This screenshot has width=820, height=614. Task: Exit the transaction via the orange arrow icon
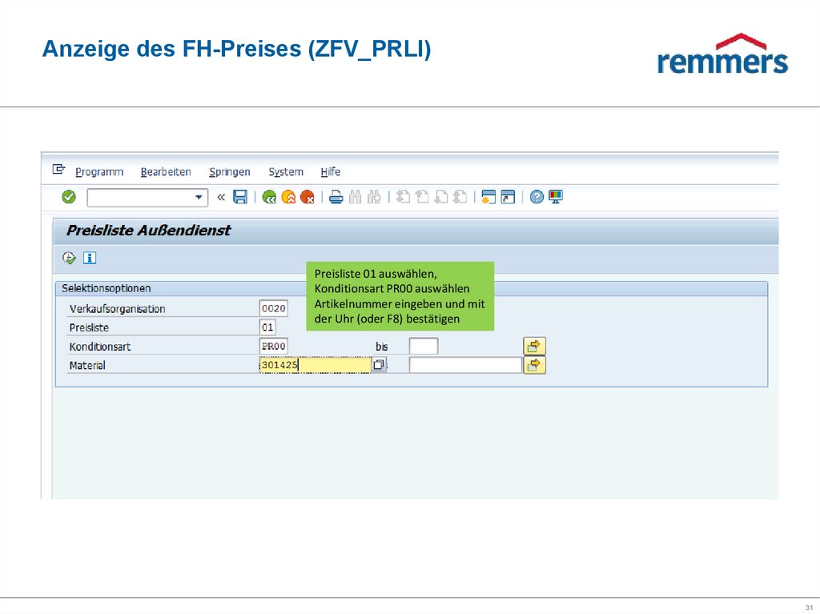289,196
